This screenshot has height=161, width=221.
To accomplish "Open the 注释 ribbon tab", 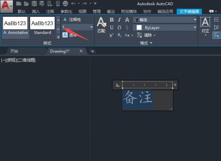I will click(x=50, y=11).
